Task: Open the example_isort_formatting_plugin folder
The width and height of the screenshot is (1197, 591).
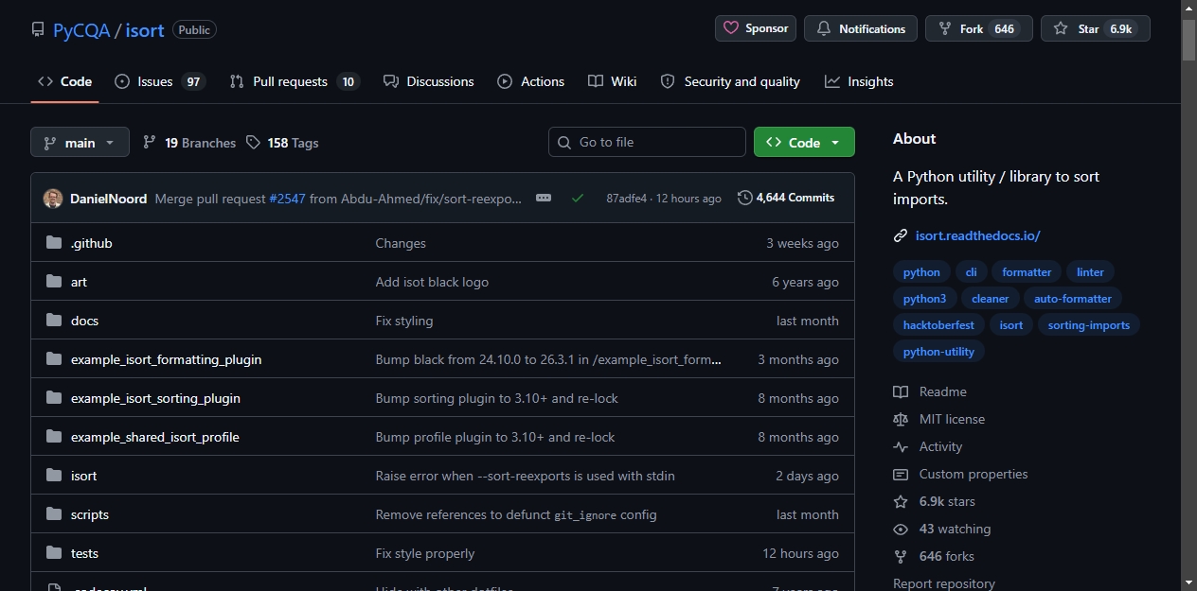Action: pos(166,359)
